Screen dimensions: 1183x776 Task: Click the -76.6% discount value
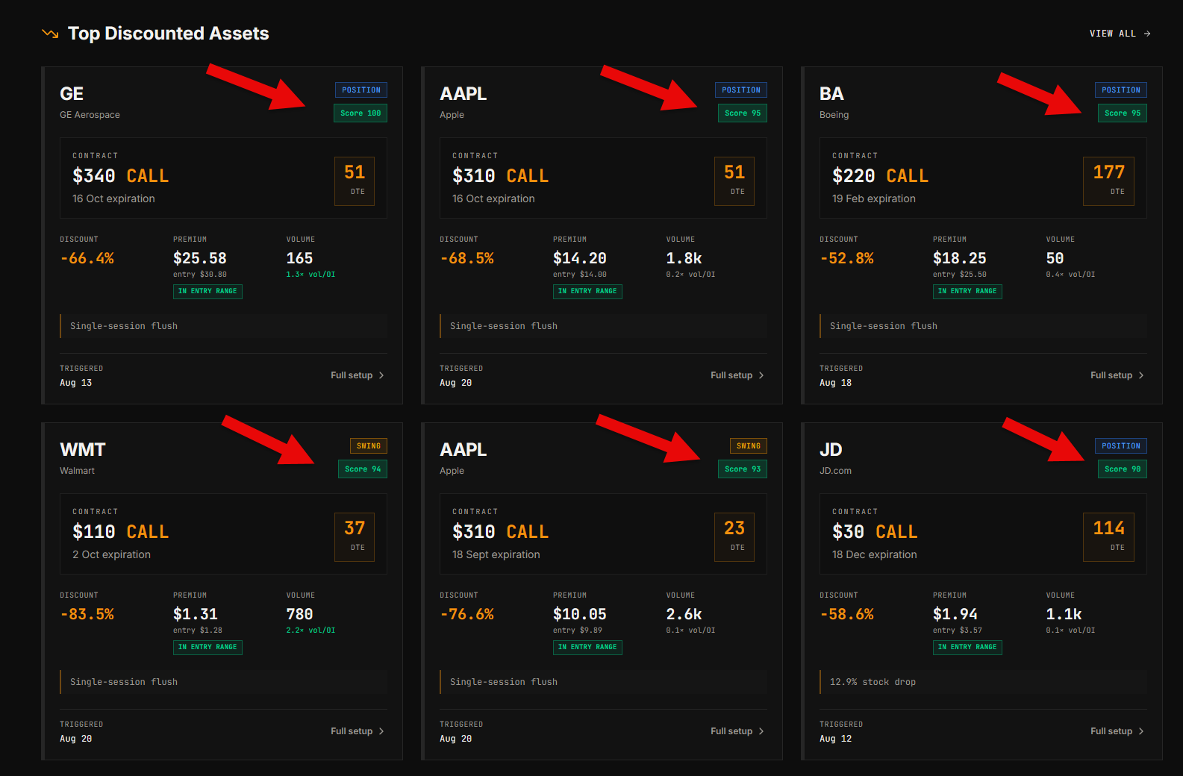coord(467,615)
